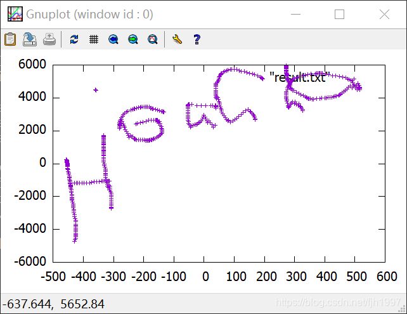
Task: Click the 0 label on the y-axis
Action: pyautogui.click(x=43, y=163)
